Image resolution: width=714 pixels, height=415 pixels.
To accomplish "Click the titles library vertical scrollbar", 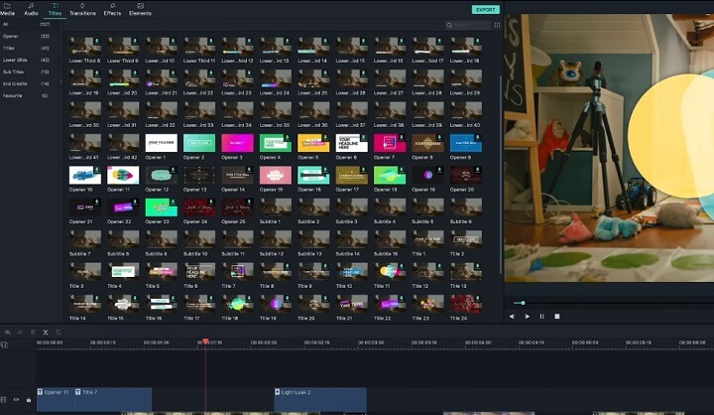I will [501, 174].
